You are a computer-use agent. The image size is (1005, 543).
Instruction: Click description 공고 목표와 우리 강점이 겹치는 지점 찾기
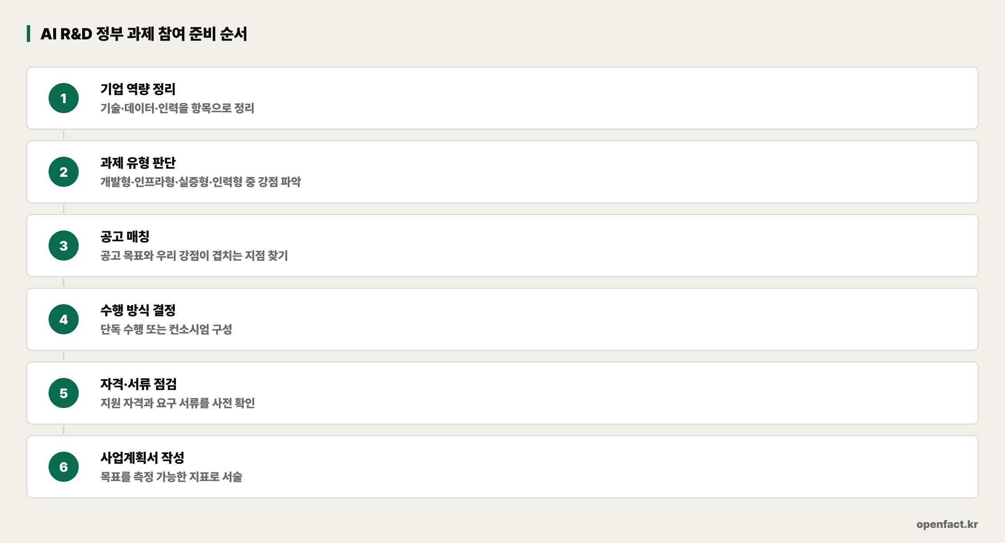click(x=194, y=256)
